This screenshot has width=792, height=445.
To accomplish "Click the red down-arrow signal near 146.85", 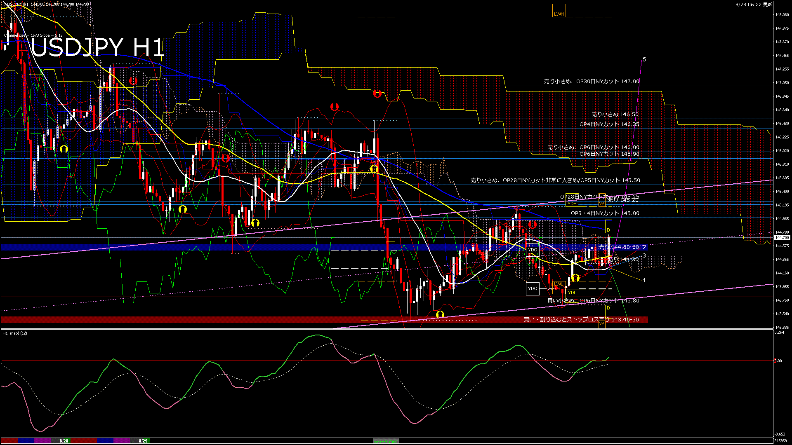I will pyautogui.click(x=377, y=94).
